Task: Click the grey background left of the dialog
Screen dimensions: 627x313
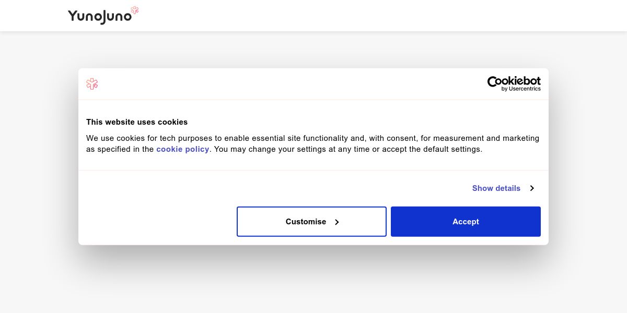Action: point(39,156)
